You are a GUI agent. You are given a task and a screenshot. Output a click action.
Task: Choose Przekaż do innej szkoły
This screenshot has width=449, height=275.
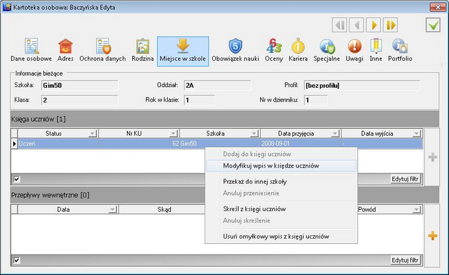click(x=281, y=181)
